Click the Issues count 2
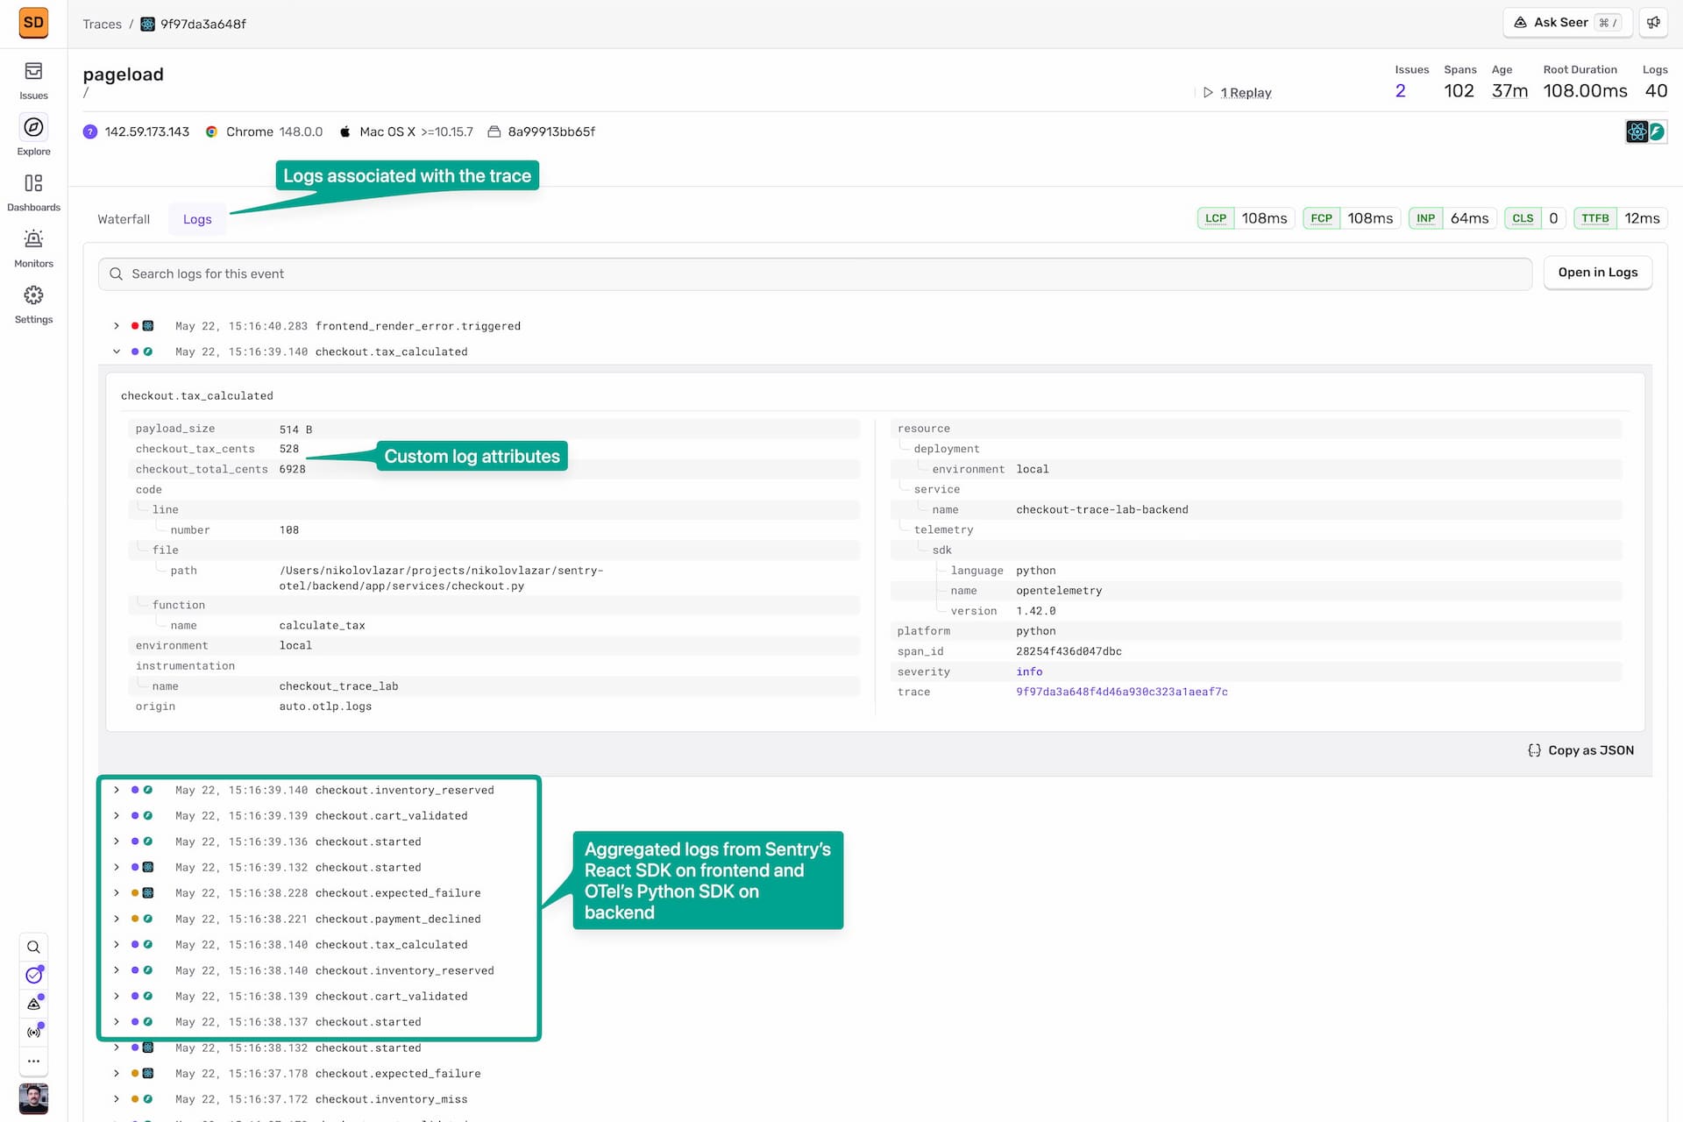This screenshot has width=1683, height=1122. tap(1400, 90)
